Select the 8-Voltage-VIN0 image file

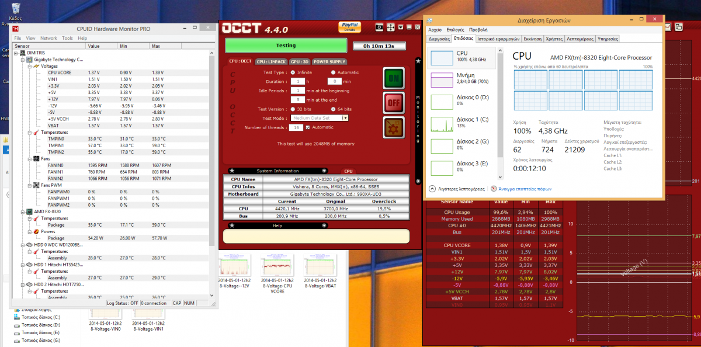pyautogui.click(x=106, y=320)
